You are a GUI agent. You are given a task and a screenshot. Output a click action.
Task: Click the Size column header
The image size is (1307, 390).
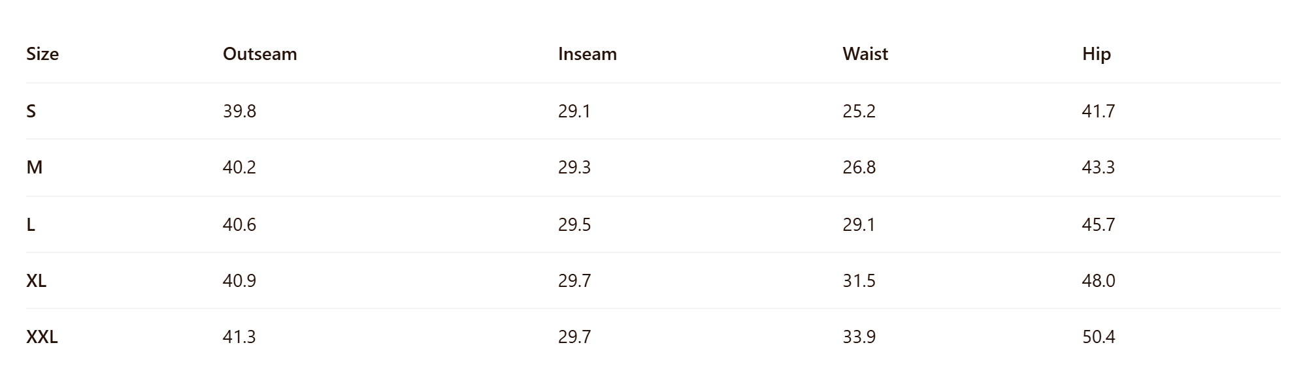(42, 53)
